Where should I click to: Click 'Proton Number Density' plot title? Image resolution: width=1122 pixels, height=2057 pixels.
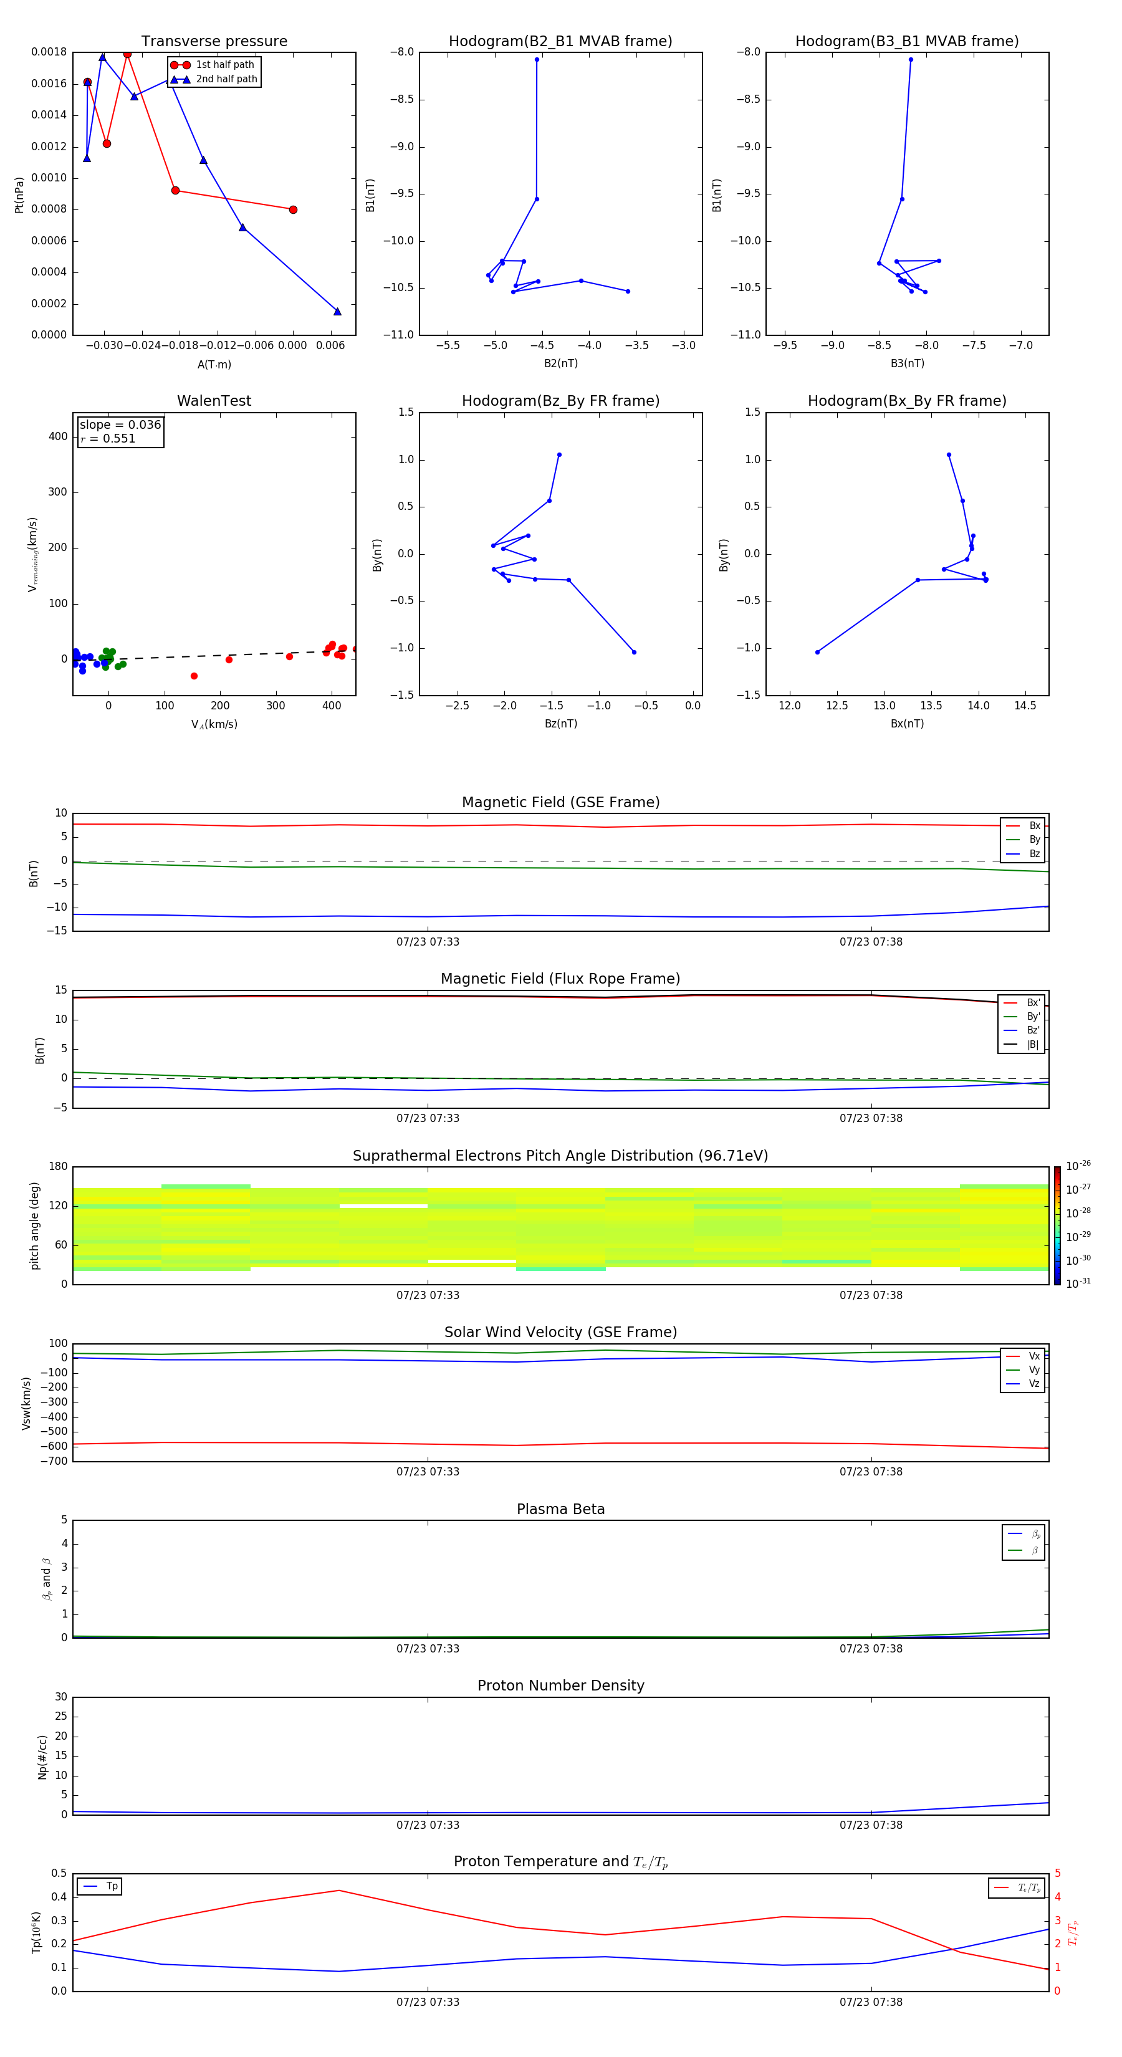pos(560,1685)
